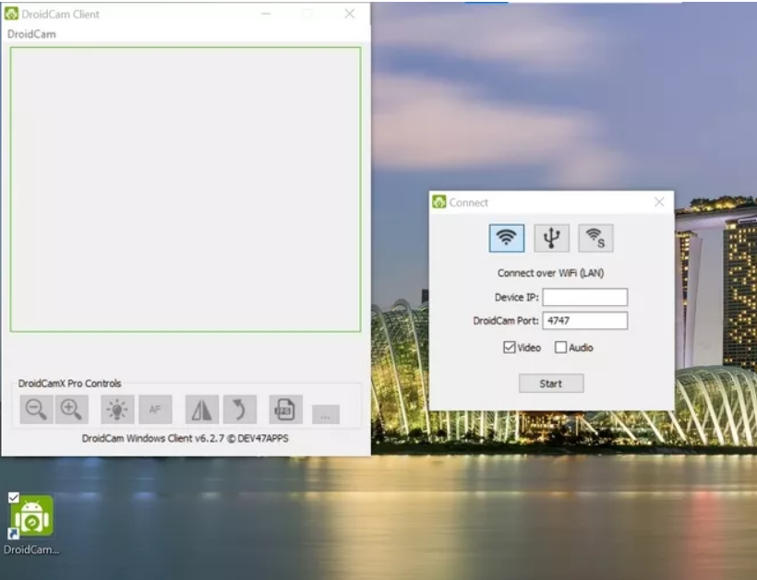Viewport: 757px width, 580px height.
Task: Toggle the DroidCam desktop icon selection checkbox
Action: (14, 498)
